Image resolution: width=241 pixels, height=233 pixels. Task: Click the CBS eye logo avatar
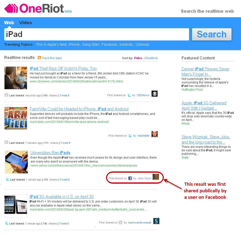[x=155, y=94]
